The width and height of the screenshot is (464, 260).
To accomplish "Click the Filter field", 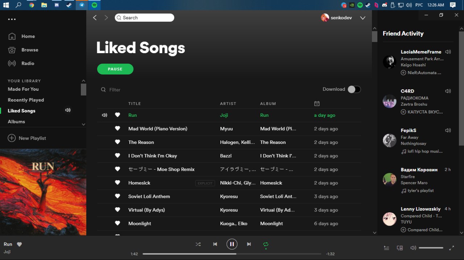I will pos(115,90).
